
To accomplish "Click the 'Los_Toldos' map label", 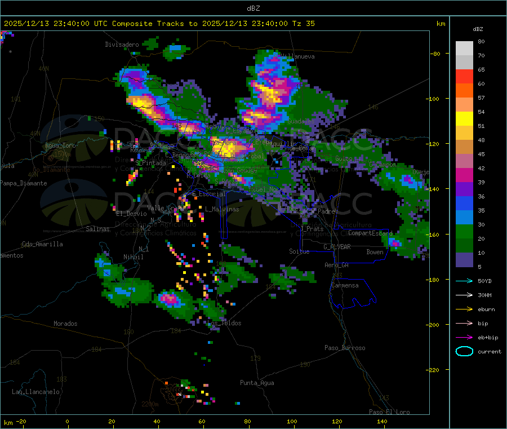I will [x=224, y=323].
